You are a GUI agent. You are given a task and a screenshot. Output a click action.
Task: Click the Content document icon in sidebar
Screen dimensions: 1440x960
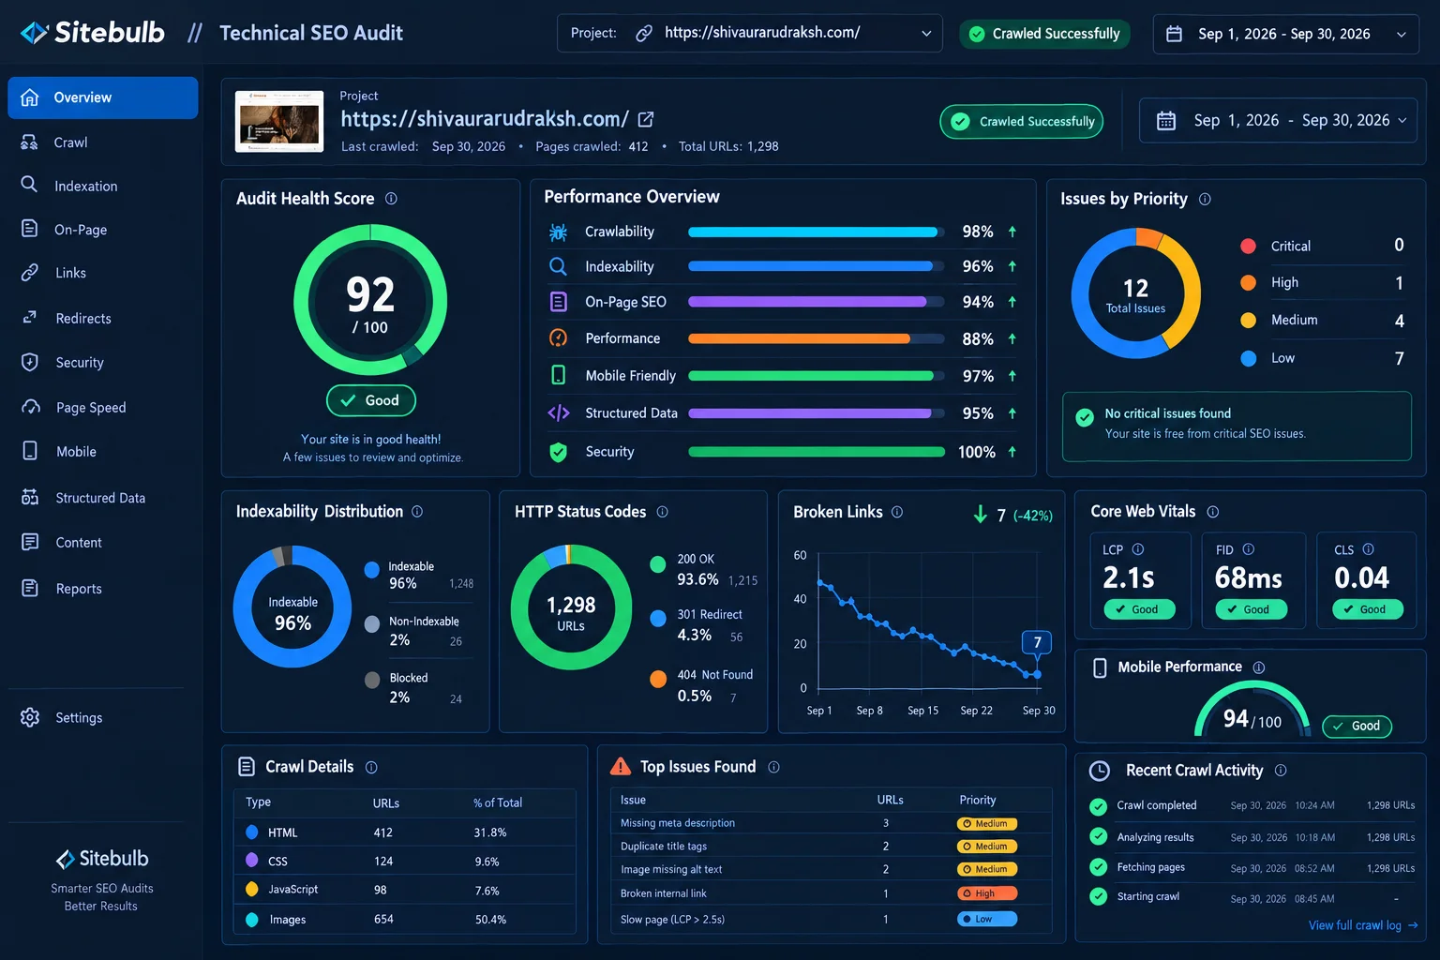point(30,542)
